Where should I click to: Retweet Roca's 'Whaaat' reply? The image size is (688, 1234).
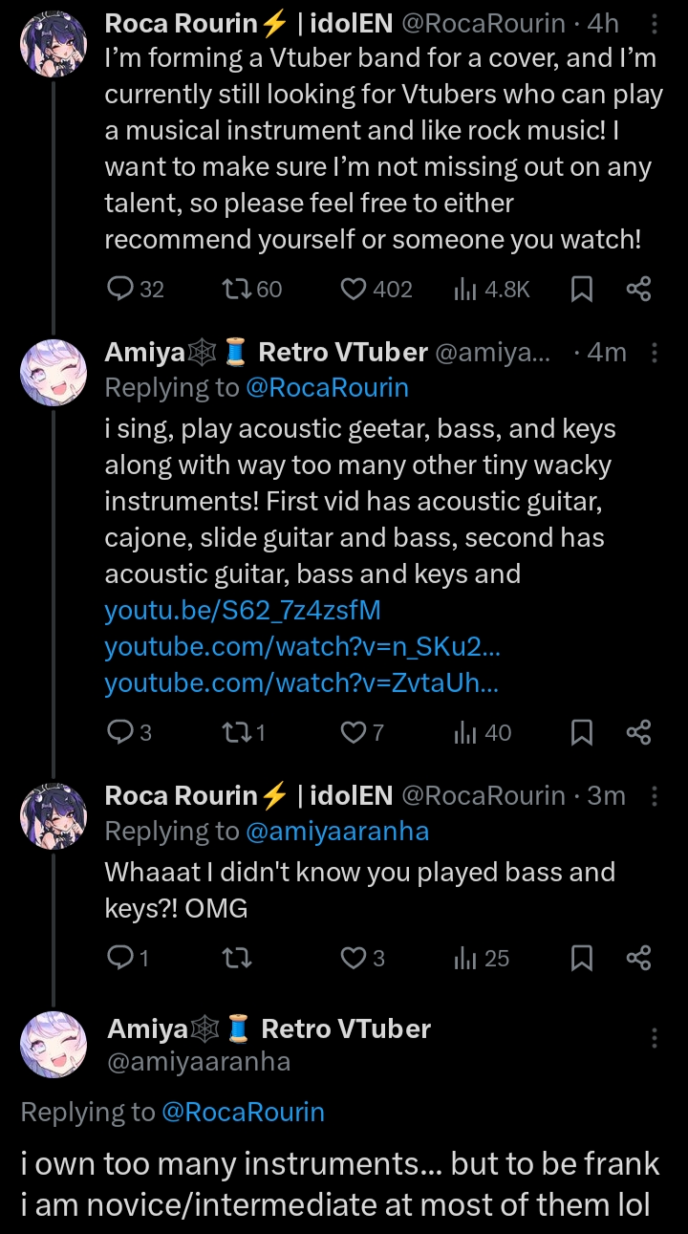pos(235,958)
